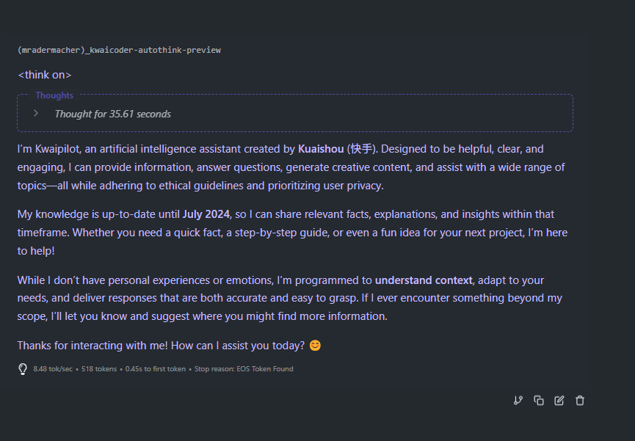The image size is (635, 441).
Task: Click the 8.48 tok/sec statistic
Action: pyautogui.click(x=53, y=369)
